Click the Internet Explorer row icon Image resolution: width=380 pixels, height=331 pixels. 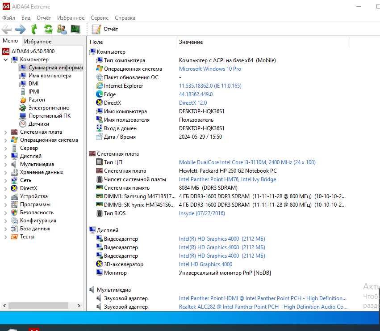100,85
